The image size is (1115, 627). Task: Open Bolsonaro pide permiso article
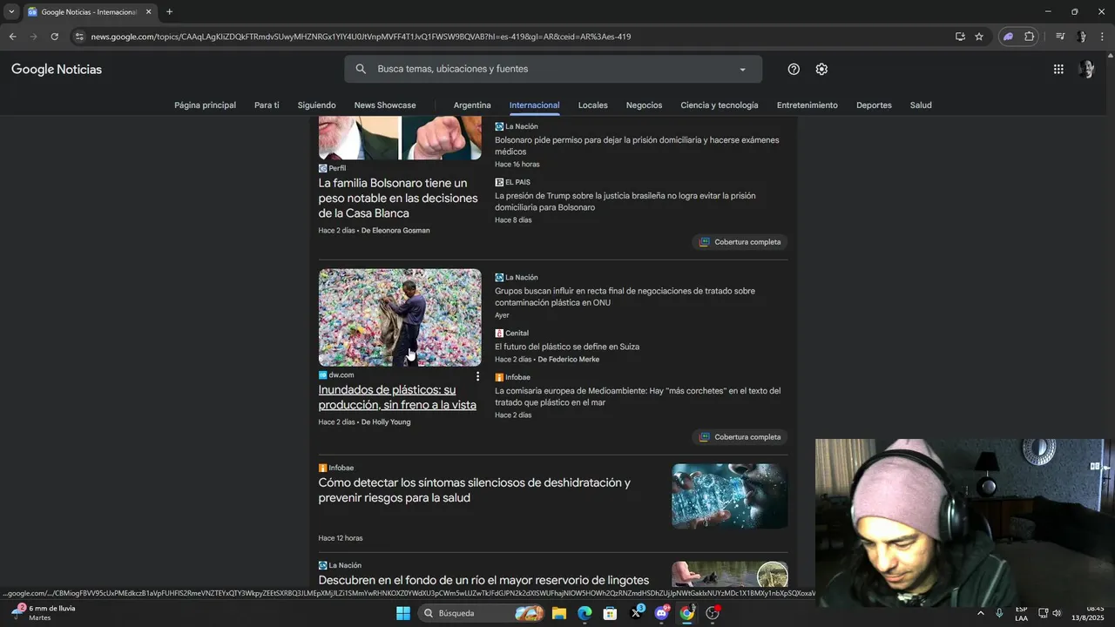637,145
